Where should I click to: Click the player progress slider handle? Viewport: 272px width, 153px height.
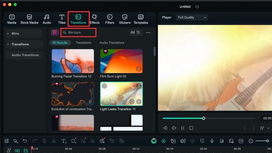[203, 118]
